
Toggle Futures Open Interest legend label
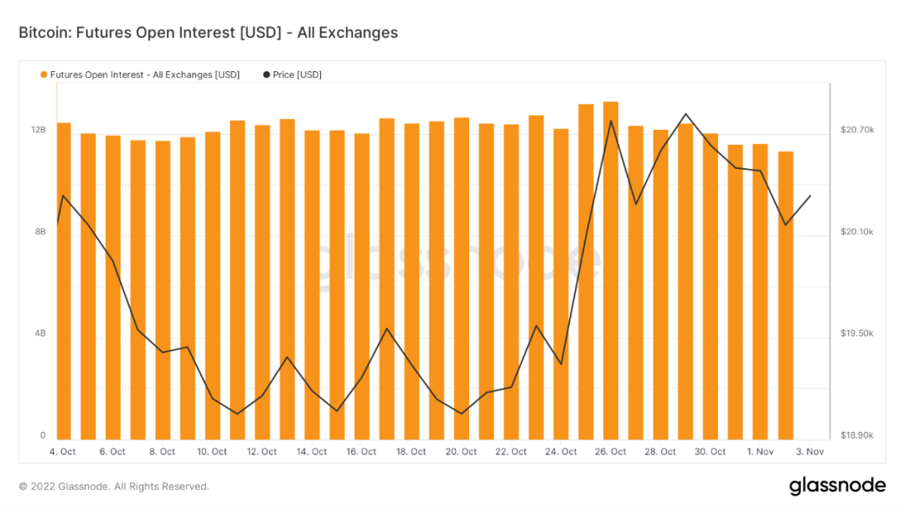[x=144, y=75]
